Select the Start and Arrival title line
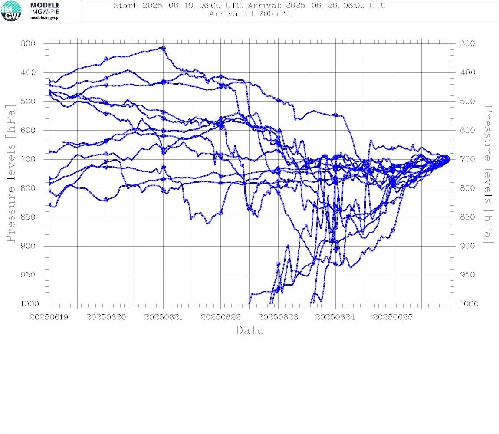The width and height of the screenshot is (499, 434). (x=249, y=5)
